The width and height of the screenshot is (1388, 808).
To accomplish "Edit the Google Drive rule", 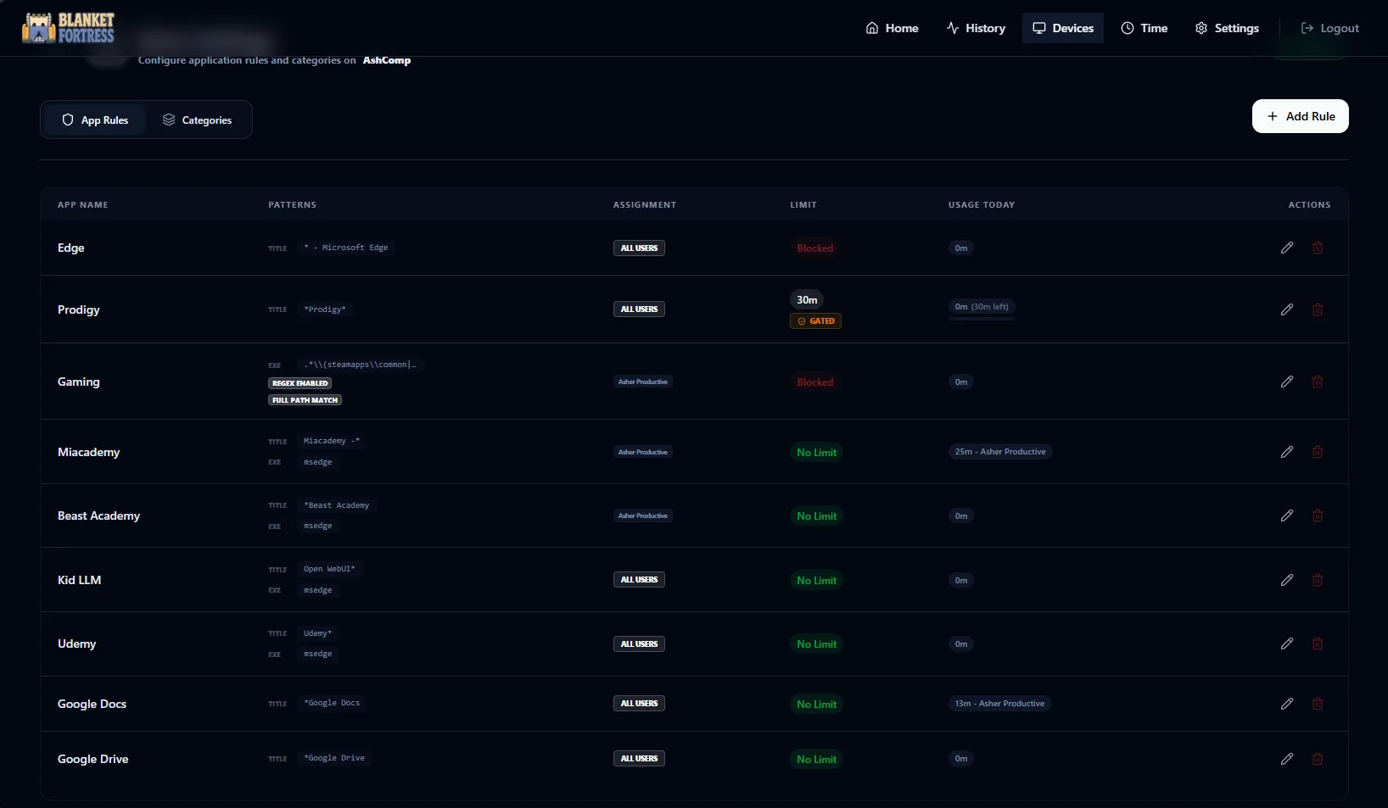I will point(1287,759).
